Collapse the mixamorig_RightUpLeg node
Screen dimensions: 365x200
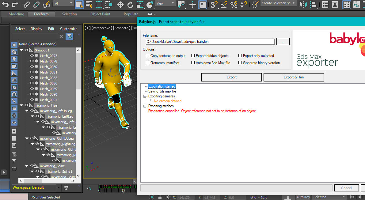tap(27, 138)
